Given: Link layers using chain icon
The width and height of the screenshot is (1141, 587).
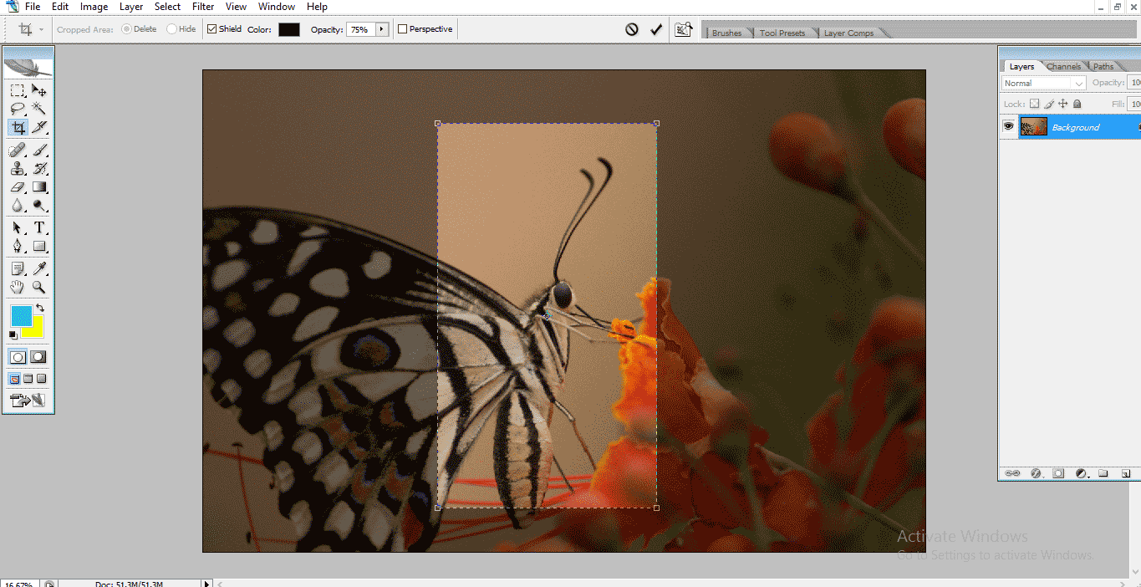Looking at the screenshot, I should point(1012,473).
